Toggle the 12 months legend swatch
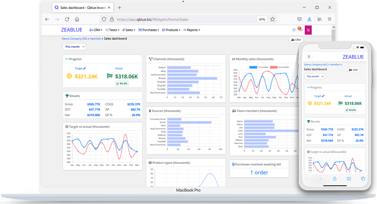This screenshot has width=377, height=204. click(x=253, y=67)
